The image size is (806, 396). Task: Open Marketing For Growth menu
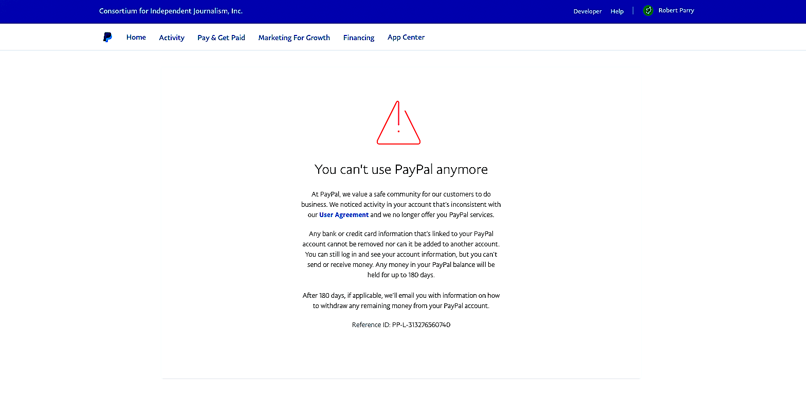pyautogui.click(x=294, y=38)
